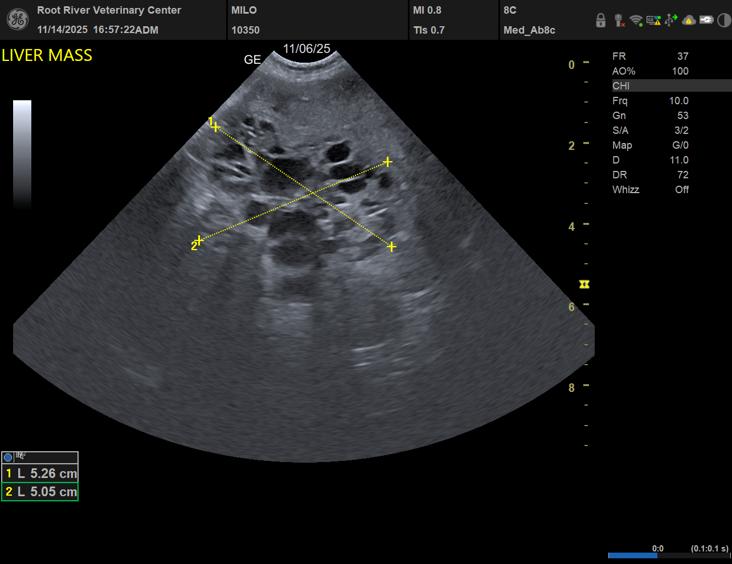The image size is (732, 564).
Task: Select measurement result 1 L 5.26 cm
Action: coord(40,473)
